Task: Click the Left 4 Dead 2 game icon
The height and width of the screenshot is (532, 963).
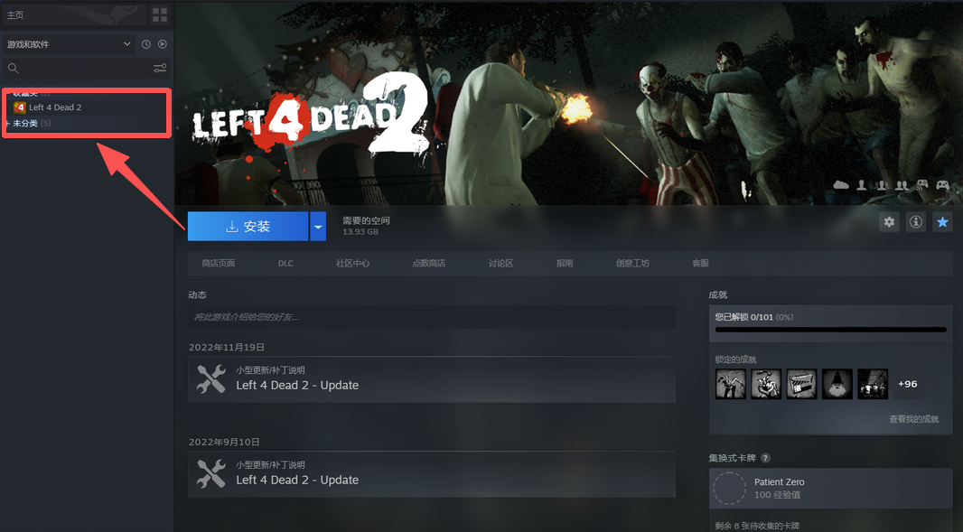Action: pyautogui.click(x=20, y=107)
